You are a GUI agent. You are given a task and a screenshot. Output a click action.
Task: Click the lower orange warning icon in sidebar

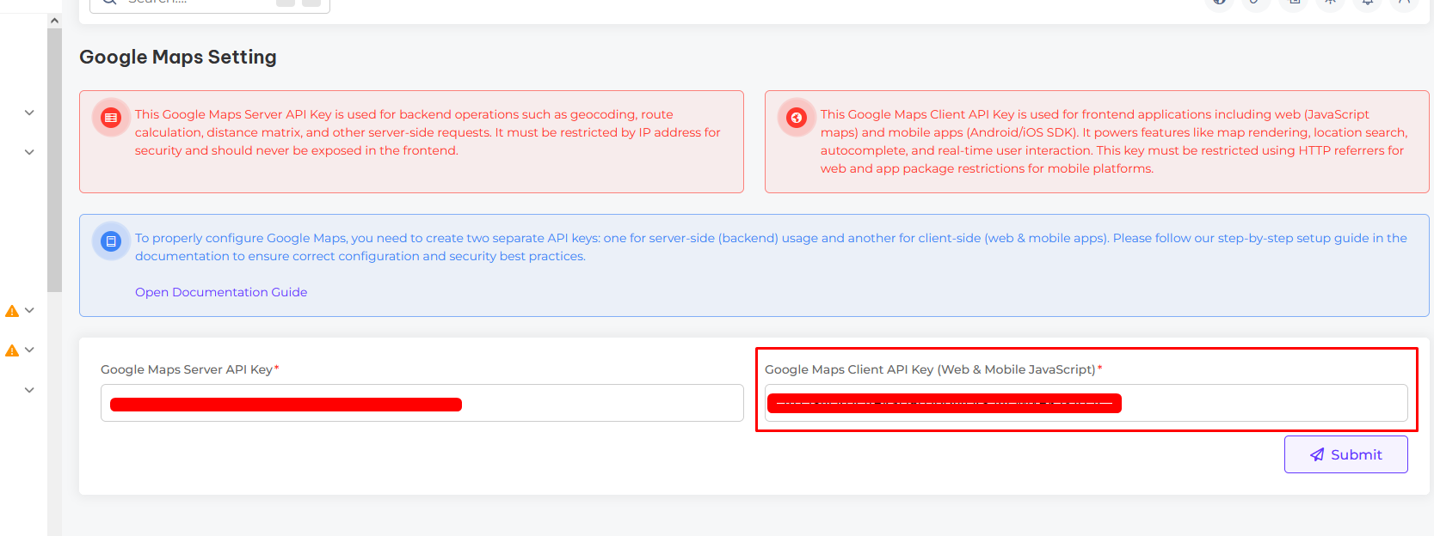(12, 350)
